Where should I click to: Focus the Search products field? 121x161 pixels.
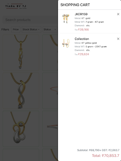tap(30, 20)
